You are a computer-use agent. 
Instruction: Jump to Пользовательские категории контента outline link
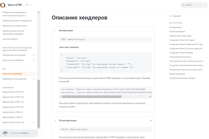click(186, 61)
